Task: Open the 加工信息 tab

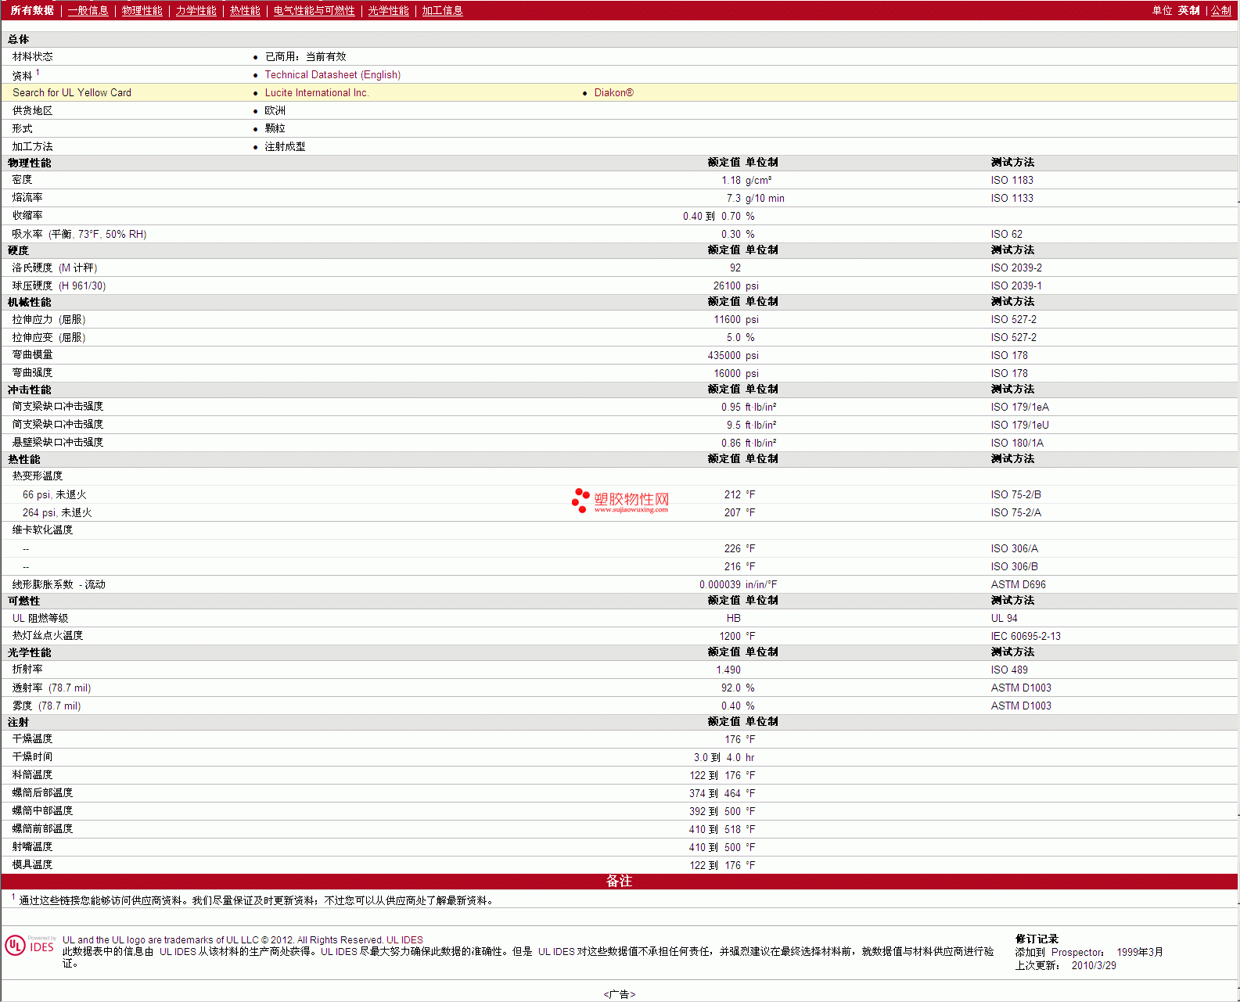Action: click(x=442, y=11)
